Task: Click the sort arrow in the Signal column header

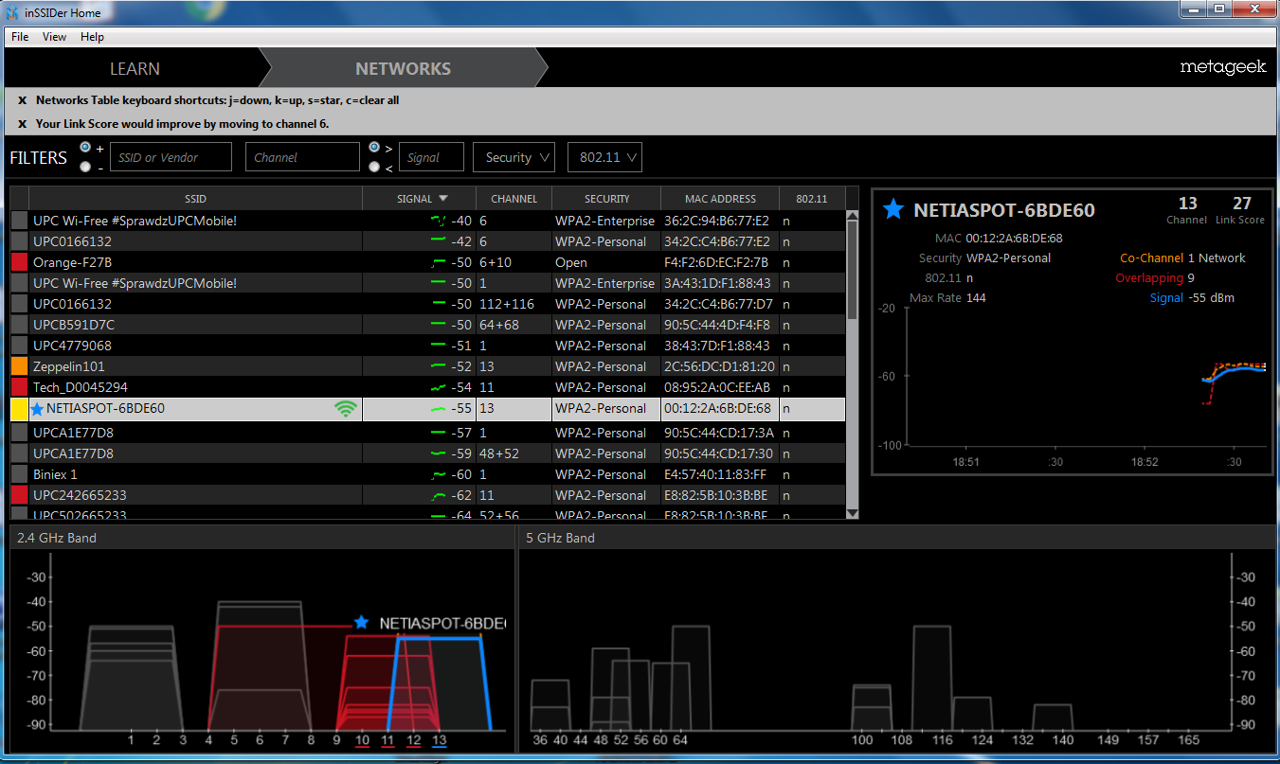Action: [x=442, y=199]
